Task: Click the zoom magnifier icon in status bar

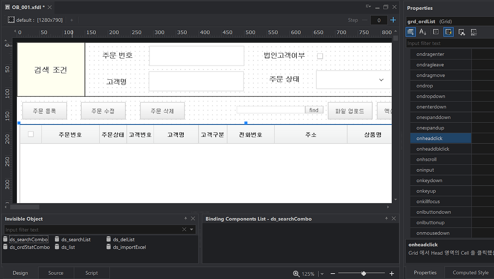Action: click(296, 274)
